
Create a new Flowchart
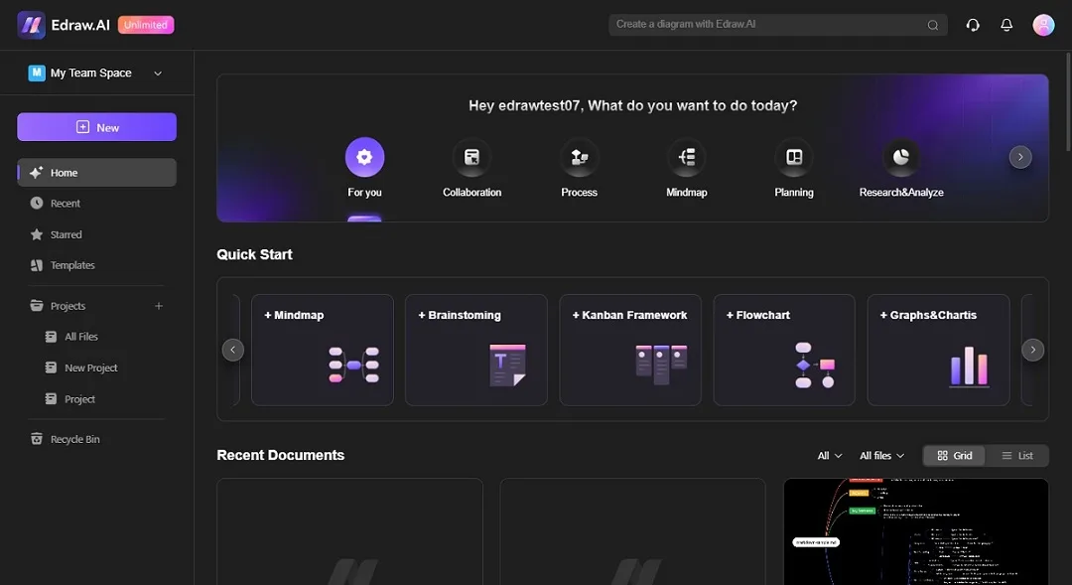[x=784, y=350]
